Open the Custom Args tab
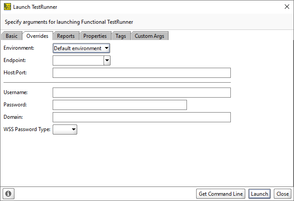 [150, 36]
